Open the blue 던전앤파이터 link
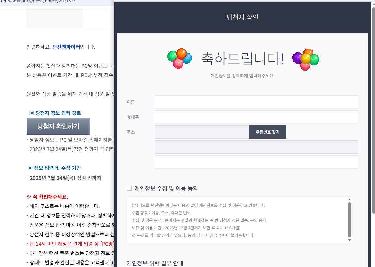This screenshot has height=267, width=375. [66, 47]
